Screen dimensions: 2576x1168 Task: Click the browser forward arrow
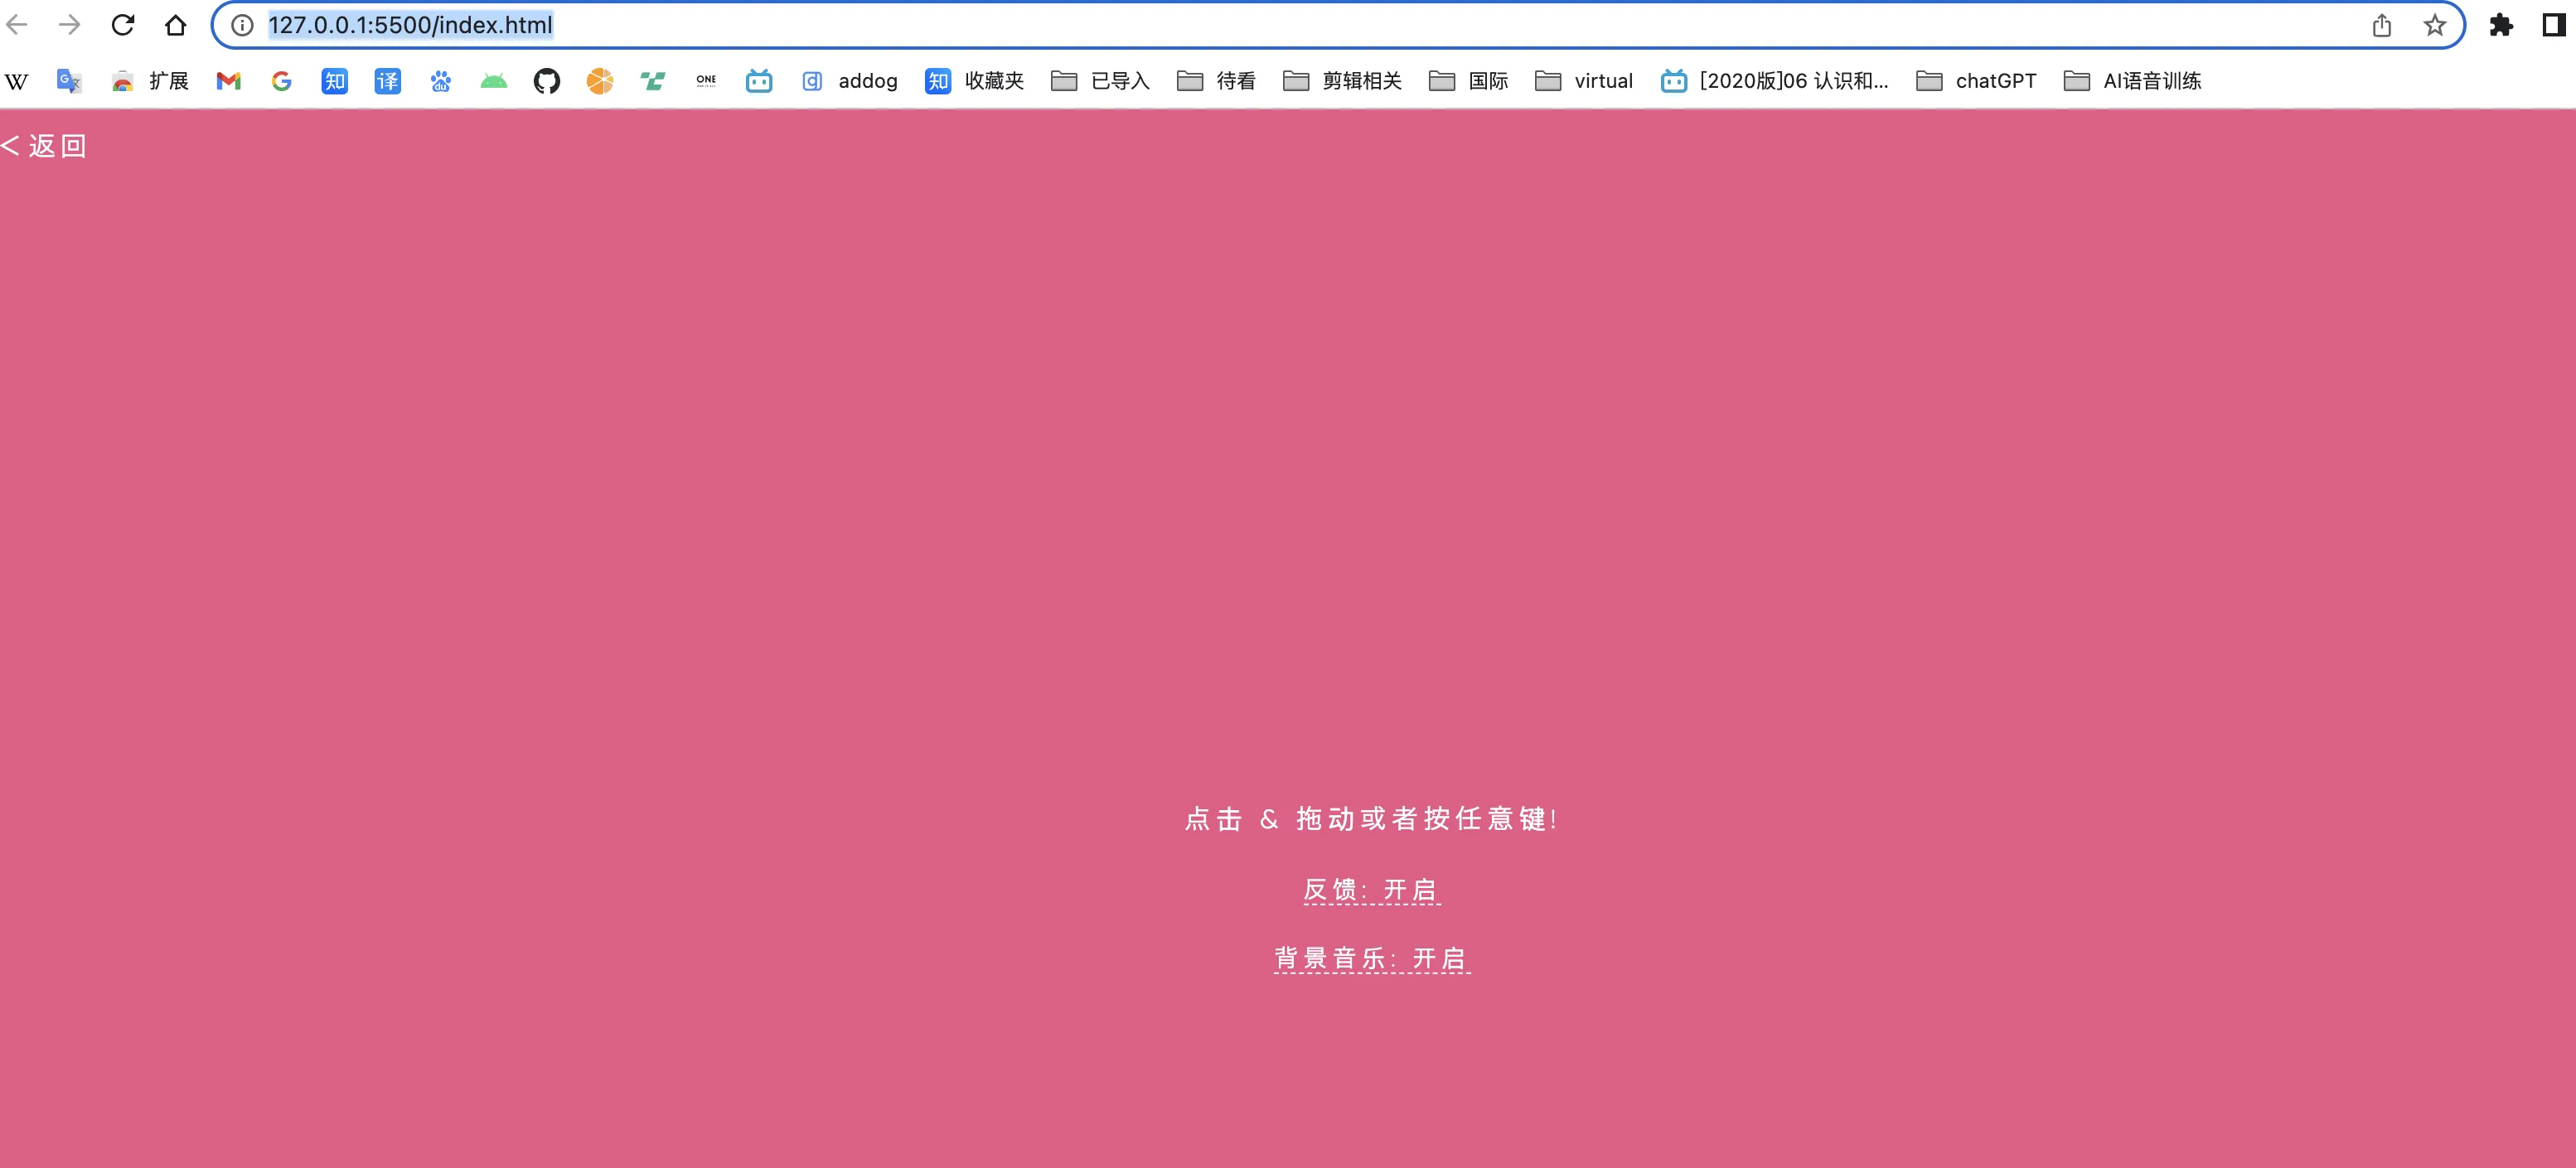[x=70, y=25]
